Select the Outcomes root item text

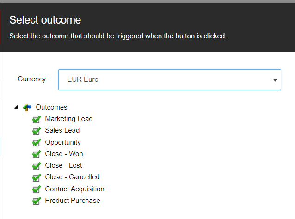[51, 107]
